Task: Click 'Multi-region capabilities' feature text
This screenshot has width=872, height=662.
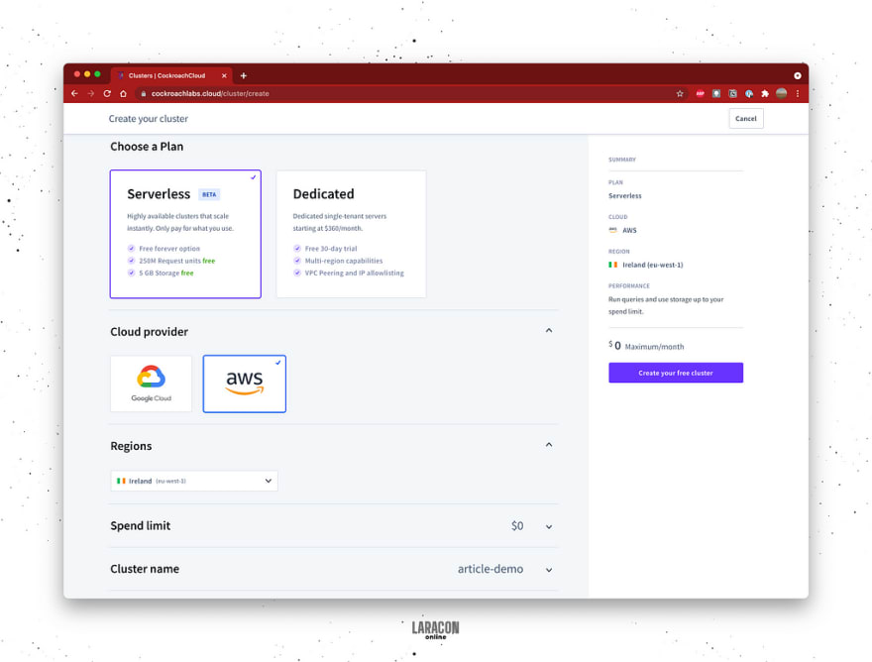Action: click(344, 261)
